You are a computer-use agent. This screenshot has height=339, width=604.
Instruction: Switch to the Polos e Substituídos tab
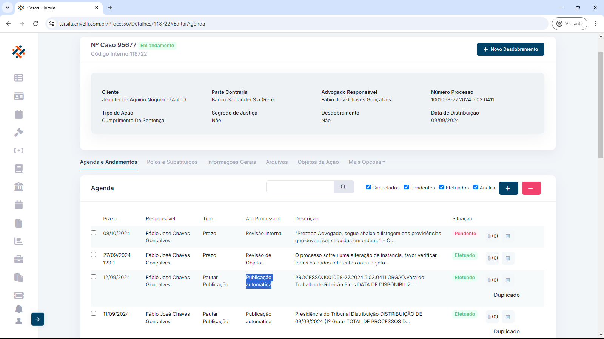(172, 162)
